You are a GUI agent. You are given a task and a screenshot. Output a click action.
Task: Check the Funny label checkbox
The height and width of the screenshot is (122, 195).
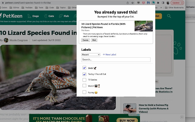click(84, 92)
